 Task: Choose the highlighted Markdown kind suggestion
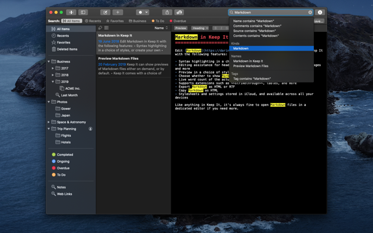[x=271, y=48]
